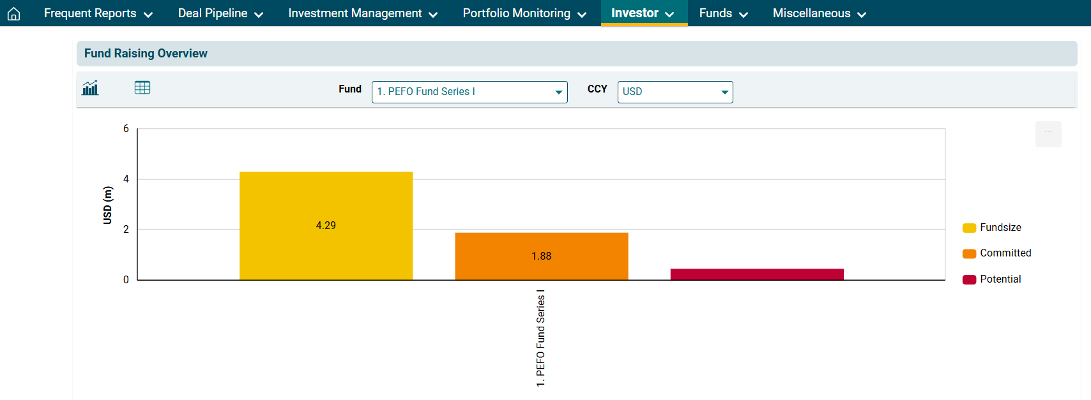Toggle Potential series in chart legend
The height and width of the screenshot is (400, 1091).
tap(1000, 279)
